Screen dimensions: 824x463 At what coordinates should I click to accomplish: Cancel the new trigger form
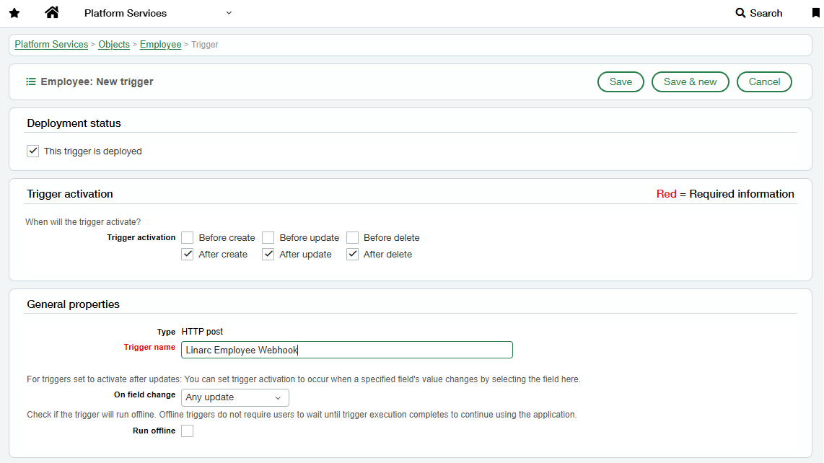(x=764, y=82)
